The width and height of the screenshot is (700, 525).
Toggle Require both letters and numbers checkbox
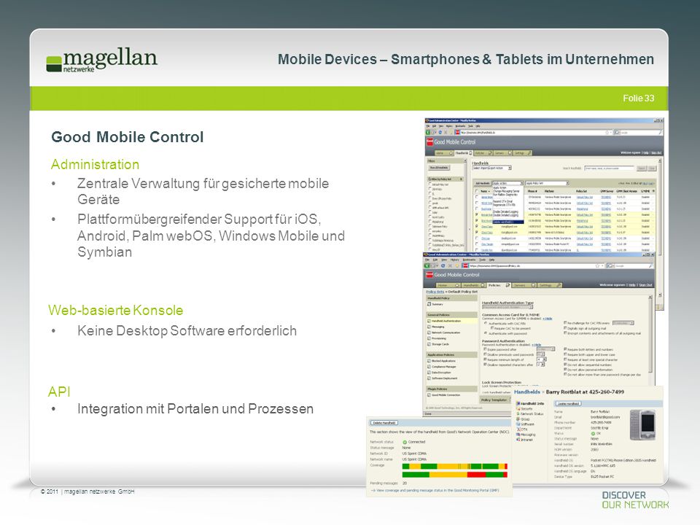(x=565, y=349)
